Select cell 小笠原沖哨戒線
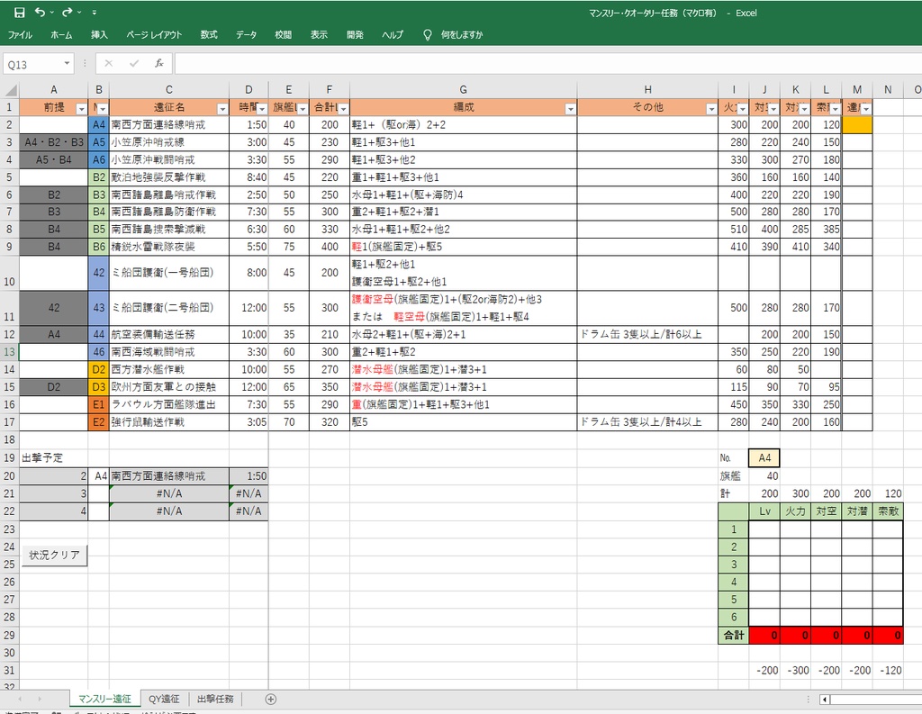 pos(168,142)
